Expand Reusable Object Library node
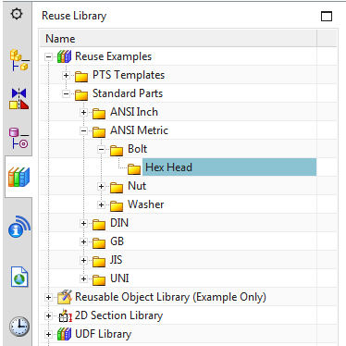 tap(48, 297)
